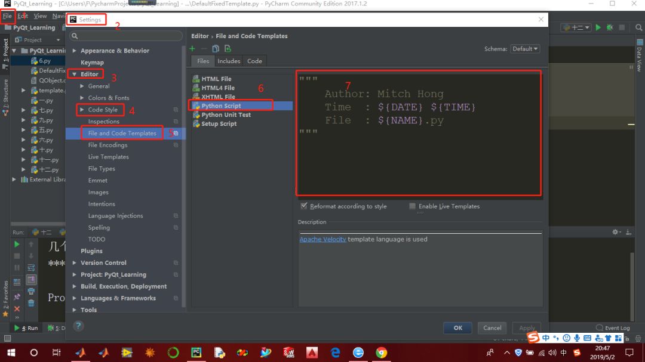Select XHTML File template
The image size is (645, 362).
218,97
